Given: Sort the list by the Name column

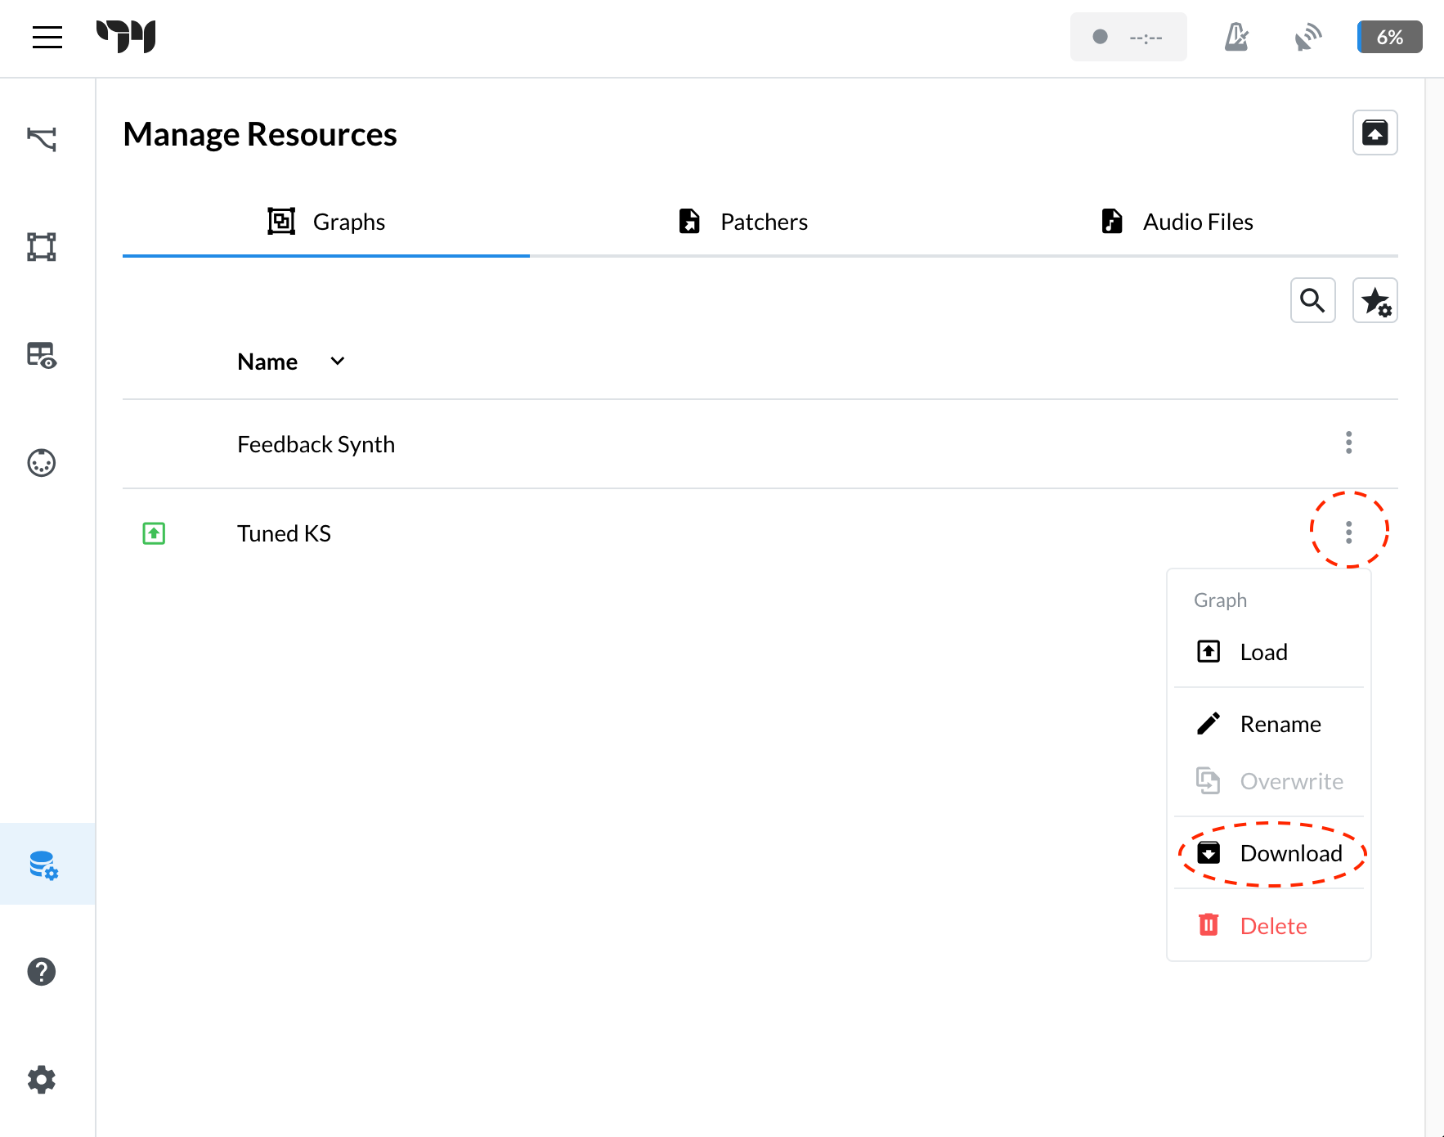Looking at the screenshot, I should (291, 362).
